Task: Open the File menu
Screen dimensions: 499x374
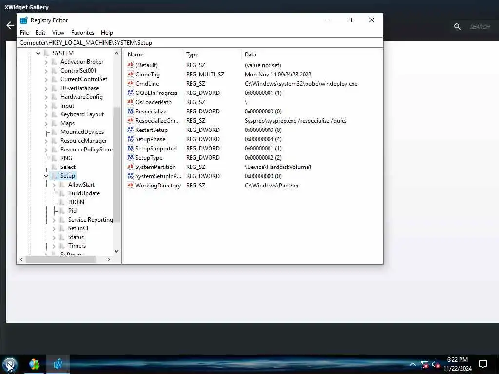Action: [x=24, y=33]
